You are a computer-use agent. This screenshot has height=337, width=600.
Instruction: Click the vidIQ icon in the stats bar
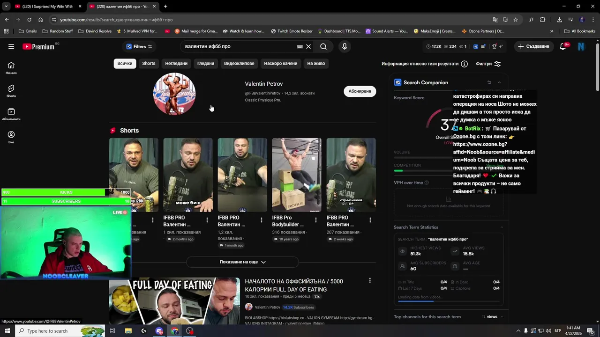pyautogui.click(x=476, y=46)
